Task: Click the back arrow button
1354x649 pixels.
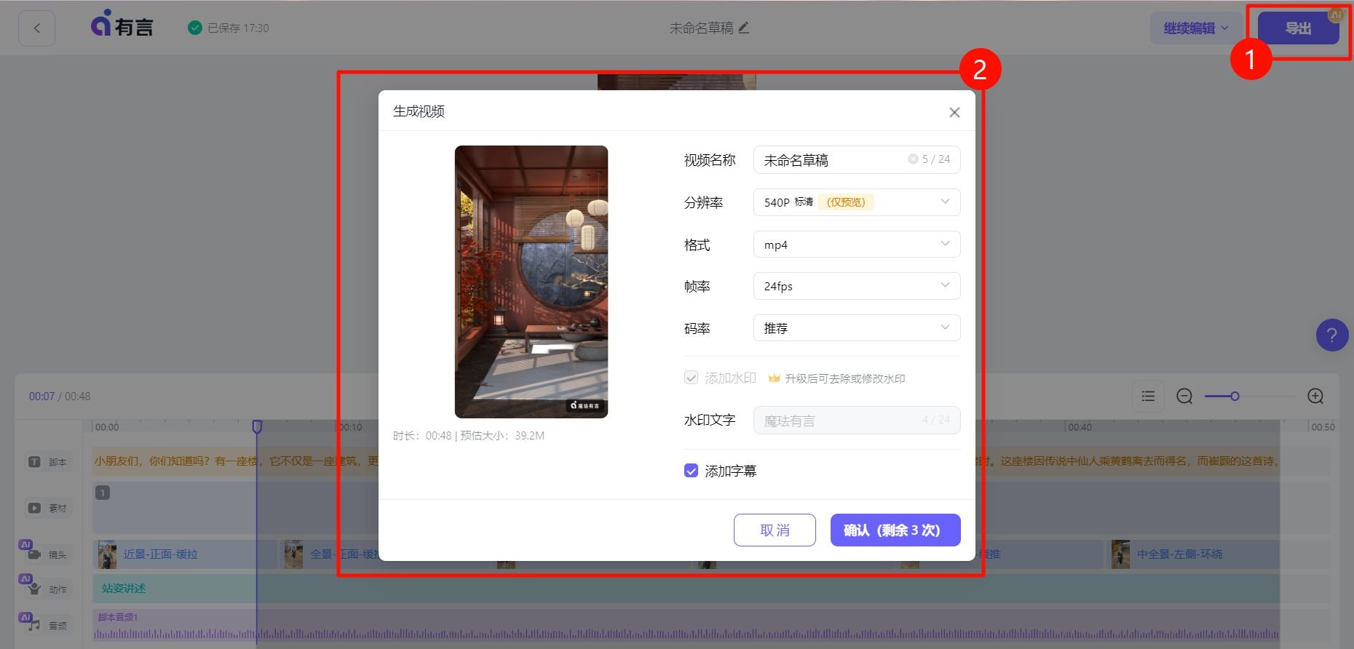Action: tap(36, 28)
